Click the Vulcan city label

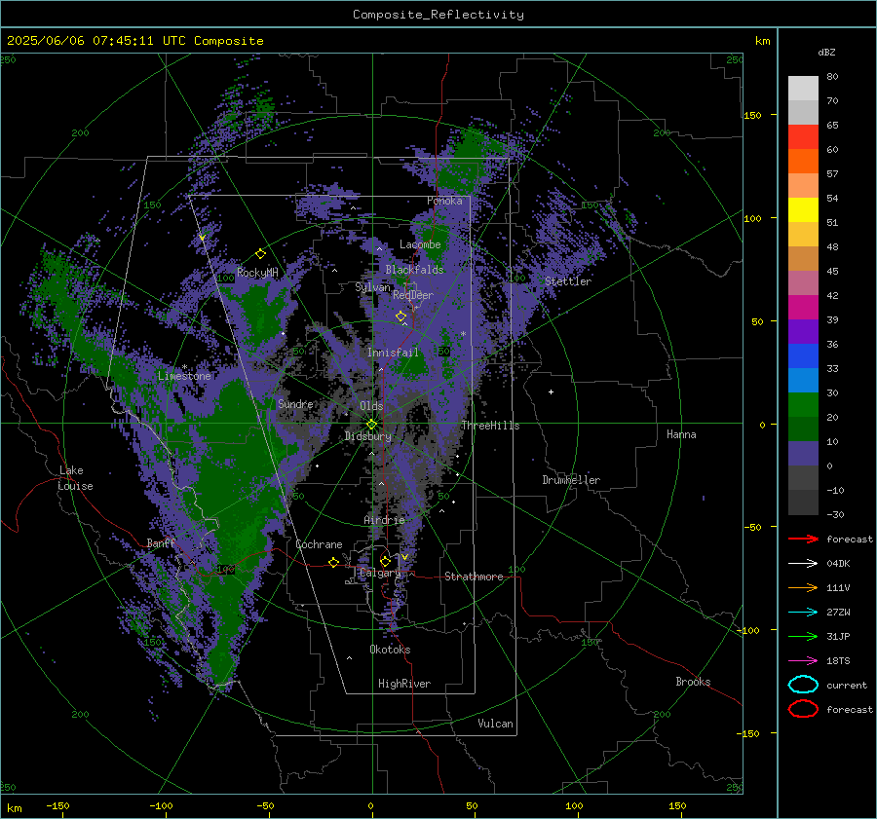pyautogui.click(x=495, y=724)
